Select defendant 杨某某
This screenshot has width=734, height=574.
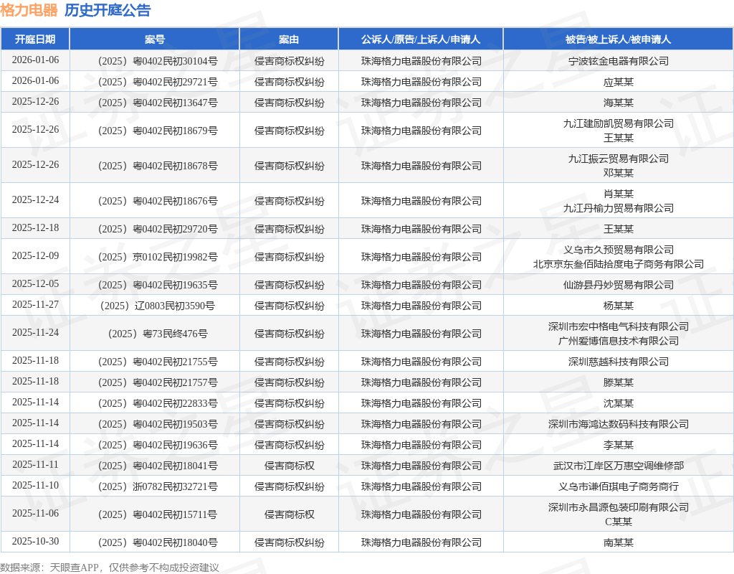[x=619, y=306]
